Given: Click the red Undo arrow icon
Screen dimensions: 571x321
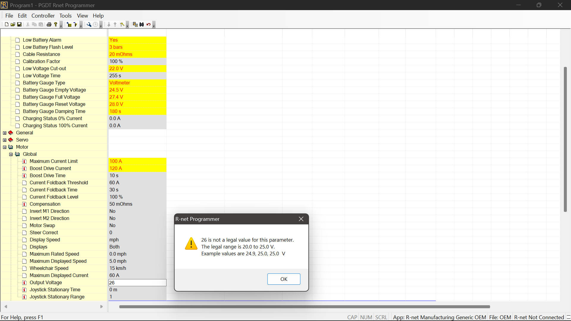Looking at the screenshot, I should click(148, 24).
